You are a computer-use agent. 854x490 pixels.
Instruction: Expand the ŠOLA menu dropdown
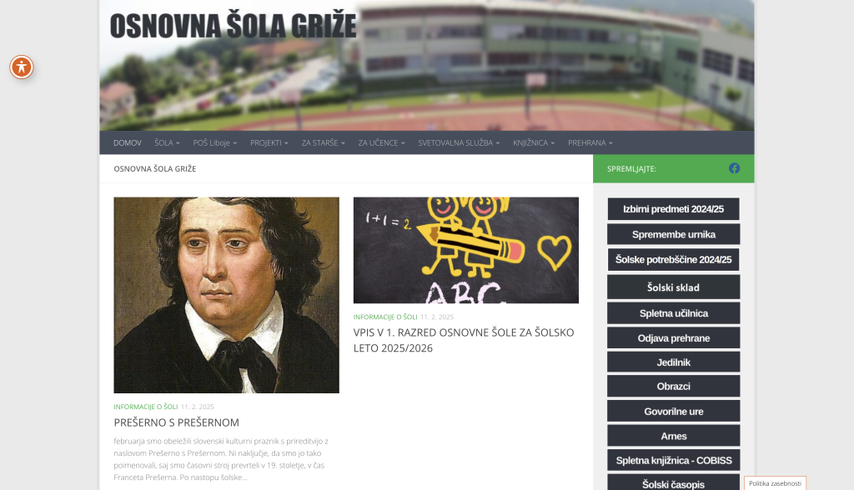pos(167,142)
